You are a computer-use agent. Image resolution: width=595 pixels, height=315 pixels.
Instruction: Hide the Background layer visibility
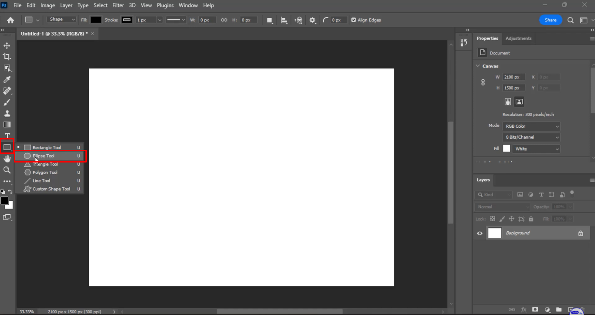coord(479,233)
